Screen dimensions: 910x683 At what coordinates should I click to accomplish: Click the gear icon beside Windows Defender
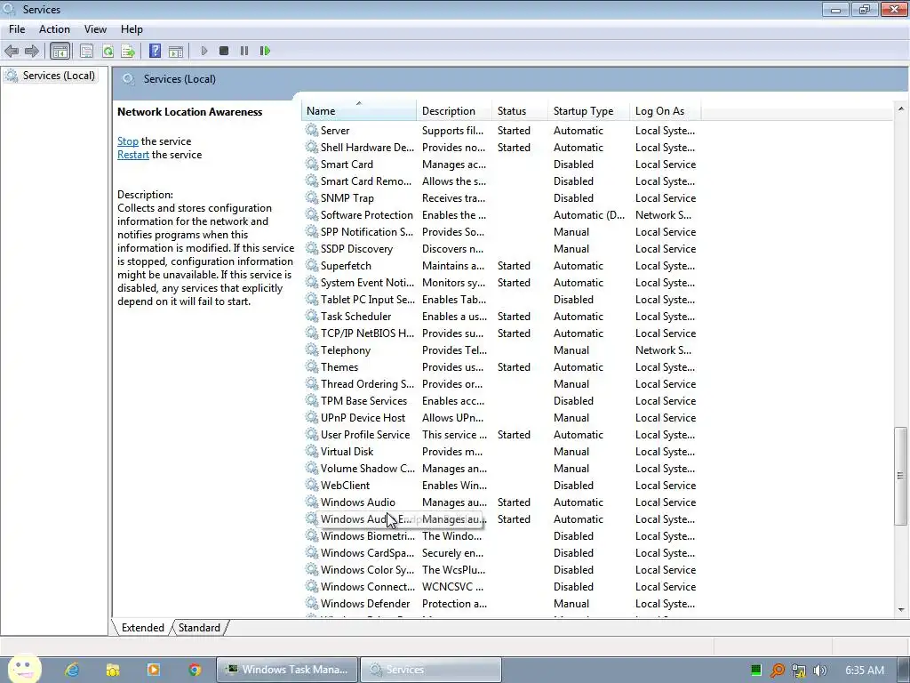point(312,604)
